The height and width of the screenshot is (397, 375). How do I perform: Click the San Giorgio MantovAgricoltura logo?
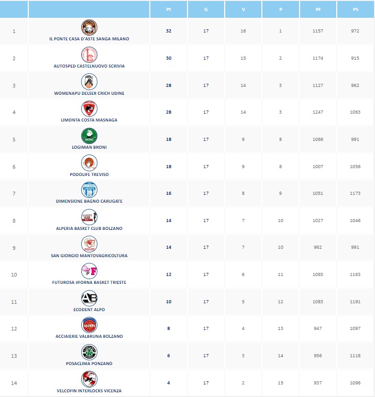pyautogui.click(x=89, y=244)
